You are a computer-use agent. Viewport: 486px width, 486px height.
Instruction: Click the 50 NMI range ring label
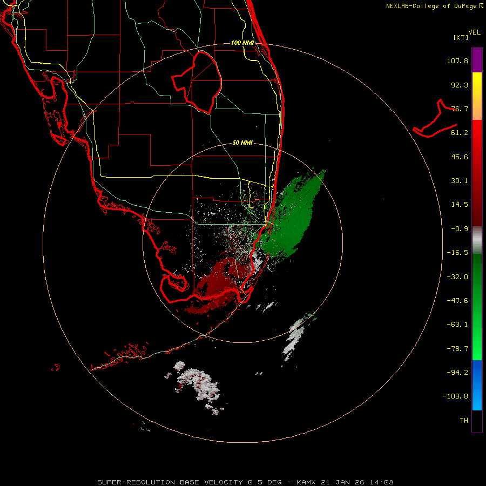click(x=242, y=143)
